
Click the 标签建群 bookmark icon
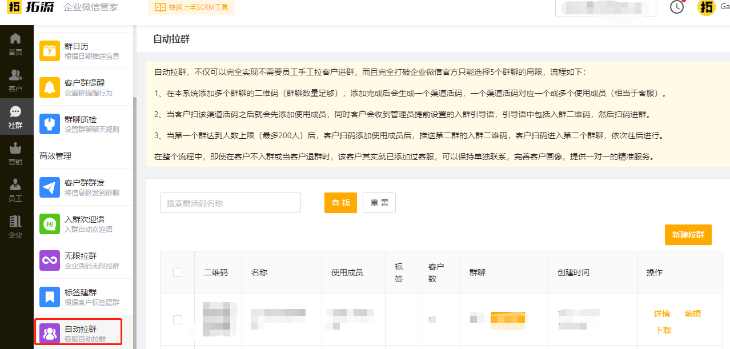50,297
